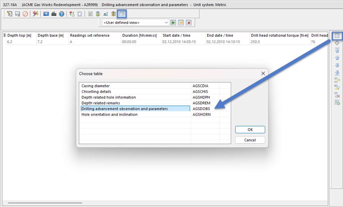Click the delete row icon with red X in the sidebar
Image resolution: width=343 pixels, height=207 pixels.
click(x=337, y=95)
